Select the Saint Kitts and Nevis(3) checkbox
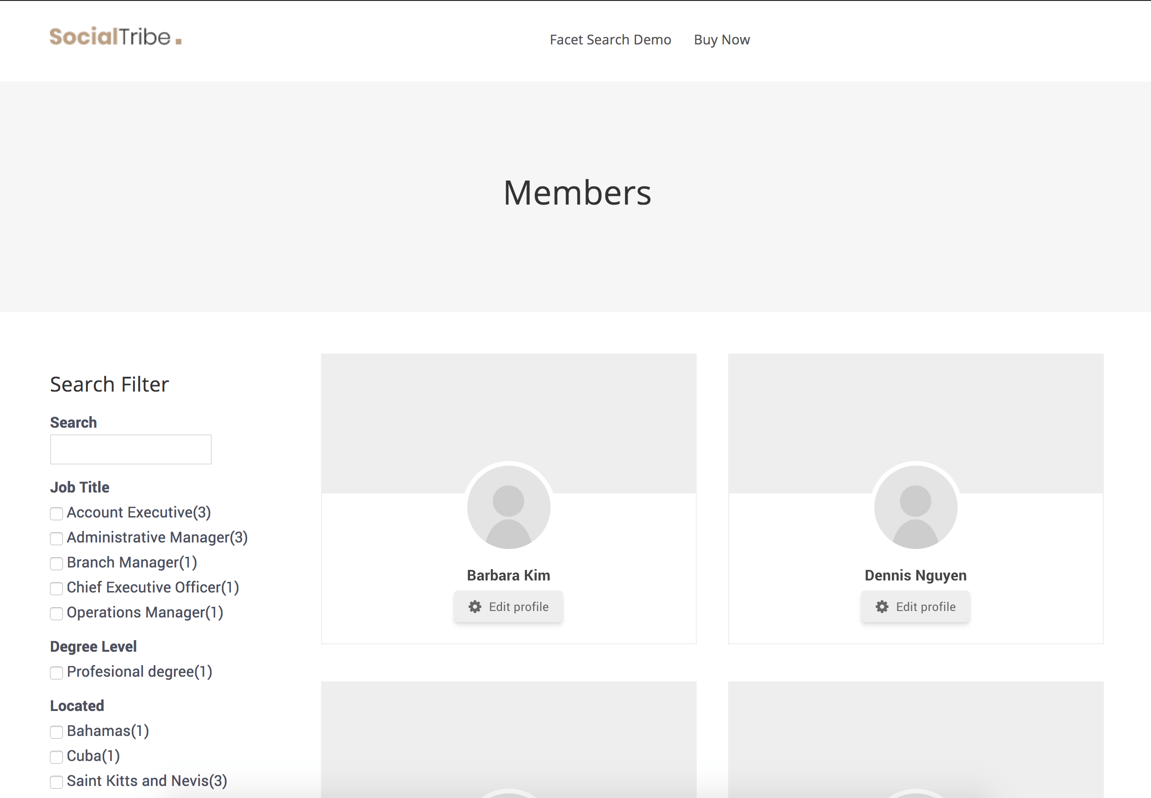 point(56,782)
